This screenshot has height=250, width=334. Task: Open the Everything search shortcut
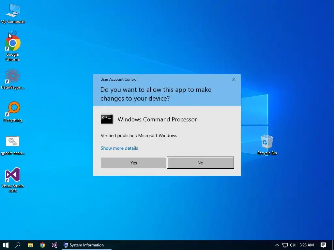[x=13, y=112]
